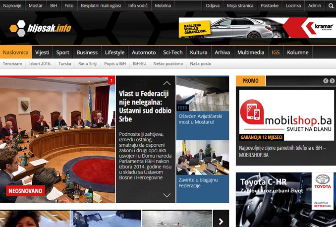This screenshot has width=336, height=227.
Task: Open the river swimmers carousel thumbnail
Action: (x=177, y=219)
